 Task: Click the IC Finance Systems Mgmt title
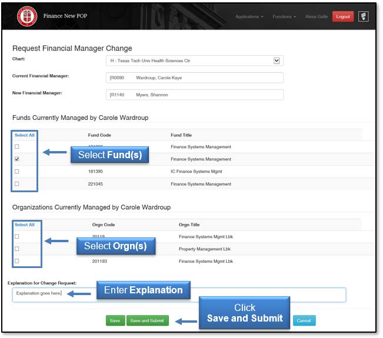tap(197, 172)
